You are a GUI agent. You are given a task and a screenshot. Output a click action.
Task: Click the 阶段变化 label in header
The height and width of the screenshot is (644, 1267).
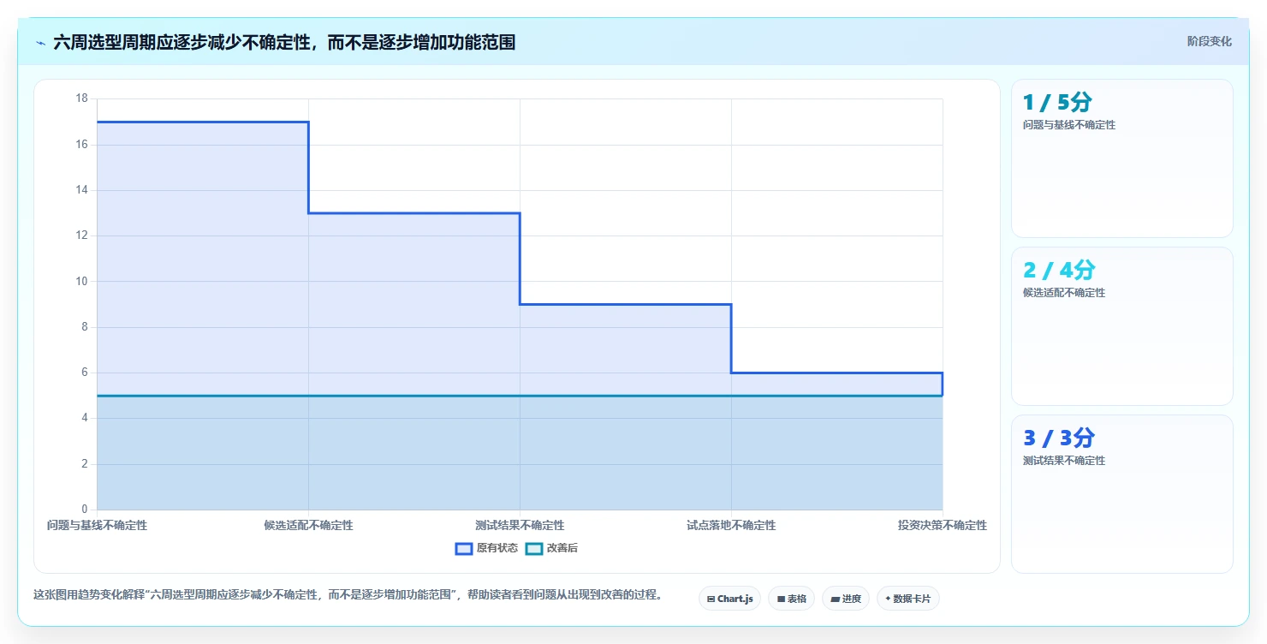(1209, 41)
